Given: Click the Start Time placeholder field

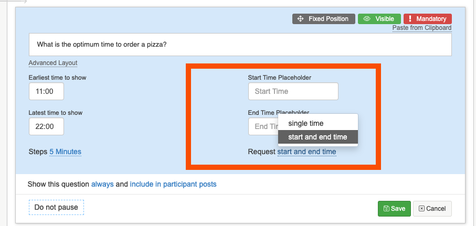Looking at the screenshot, I should pyautogui.click(x=293, y=91).
